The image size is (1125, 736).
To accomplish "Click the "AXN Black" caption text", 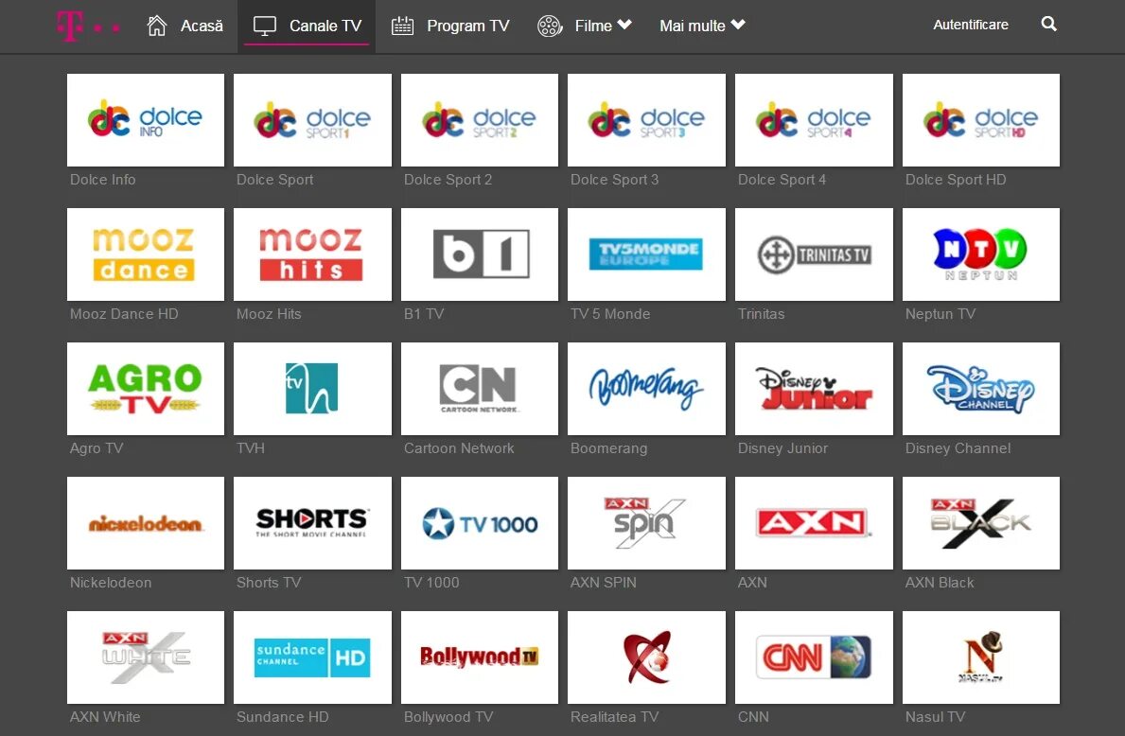I will pyautogui.click(x=940, y=583).
